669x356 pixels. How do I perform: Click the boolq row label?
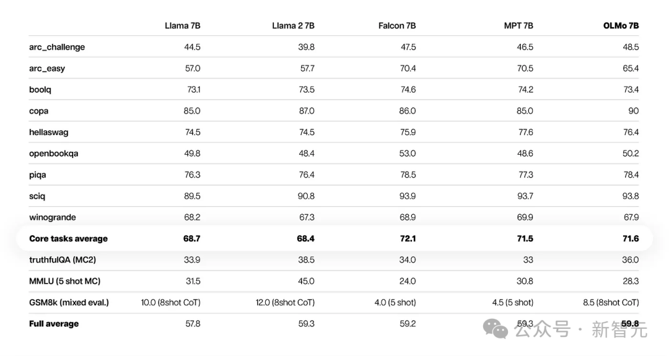[x=40, y=90]
